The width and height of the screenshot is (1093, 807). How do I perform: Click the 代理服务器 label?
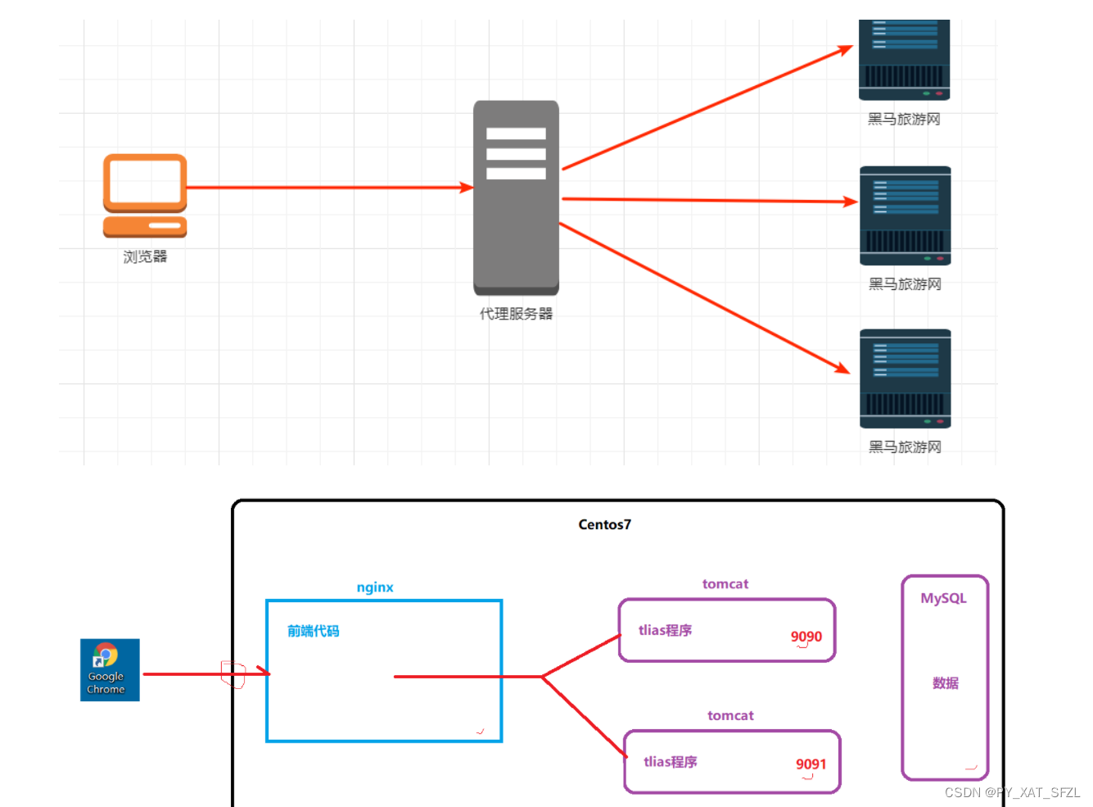point(516,314)
